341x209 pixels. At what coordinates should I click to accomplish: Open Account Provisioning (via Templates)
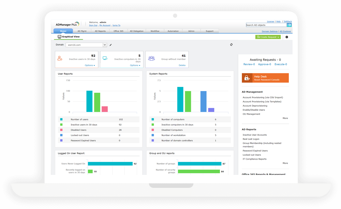262,102
